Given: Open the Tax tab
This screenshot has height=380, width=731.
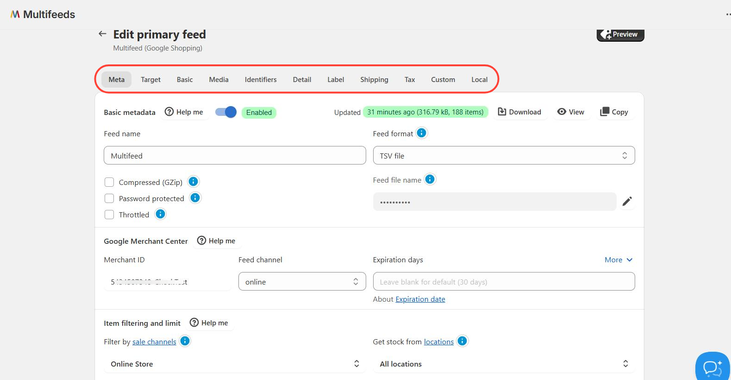Looking at the screenshot, I should pos(410,80).
